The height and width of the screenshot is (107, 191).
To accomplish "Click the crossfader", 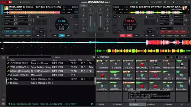I will click(95, 35).
